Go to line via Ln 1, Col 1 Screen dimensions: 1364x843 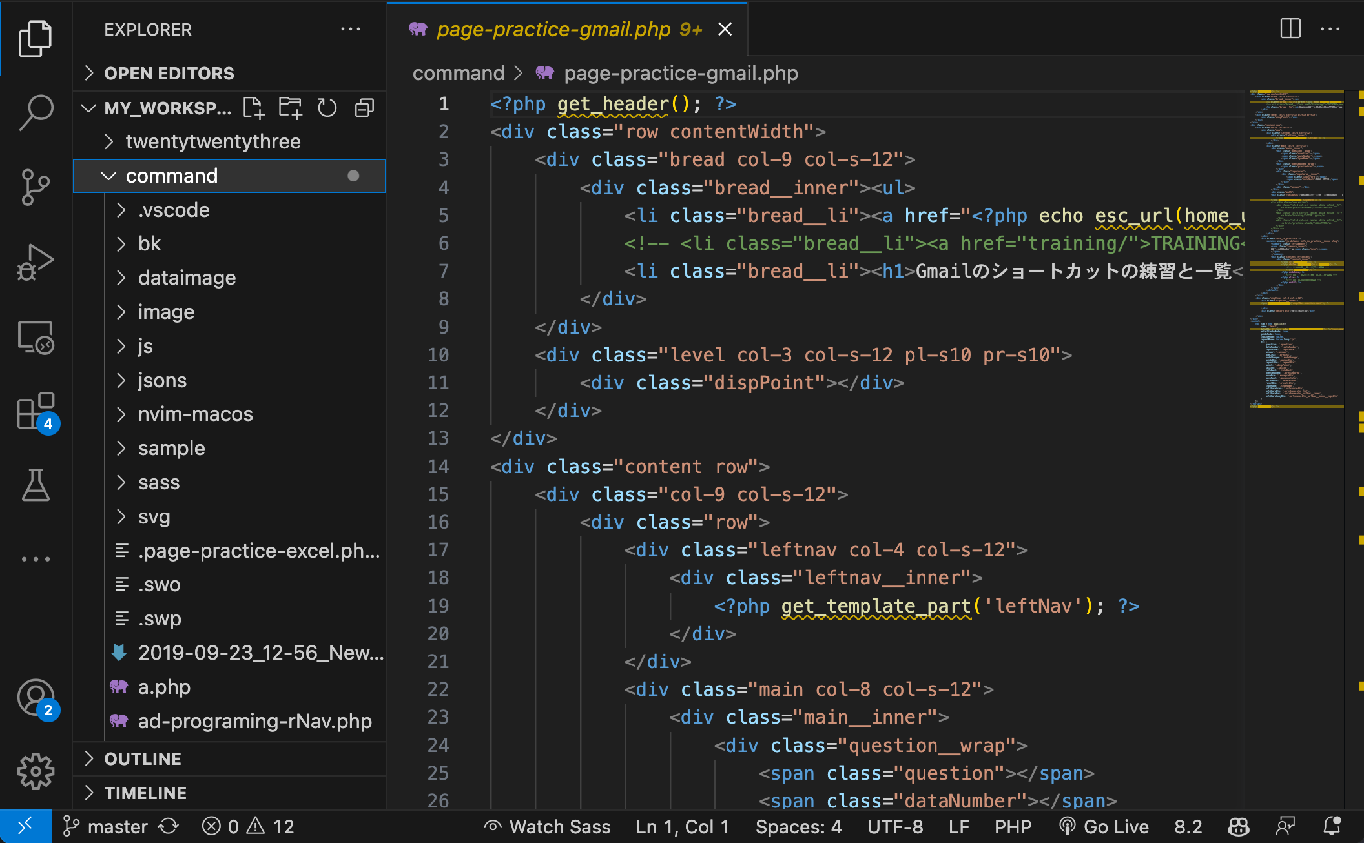(x=683, y=826)
